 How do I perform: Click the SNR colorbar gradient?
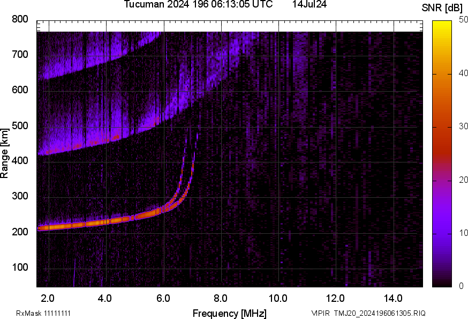pyautogui.click(x=442, y=154)
